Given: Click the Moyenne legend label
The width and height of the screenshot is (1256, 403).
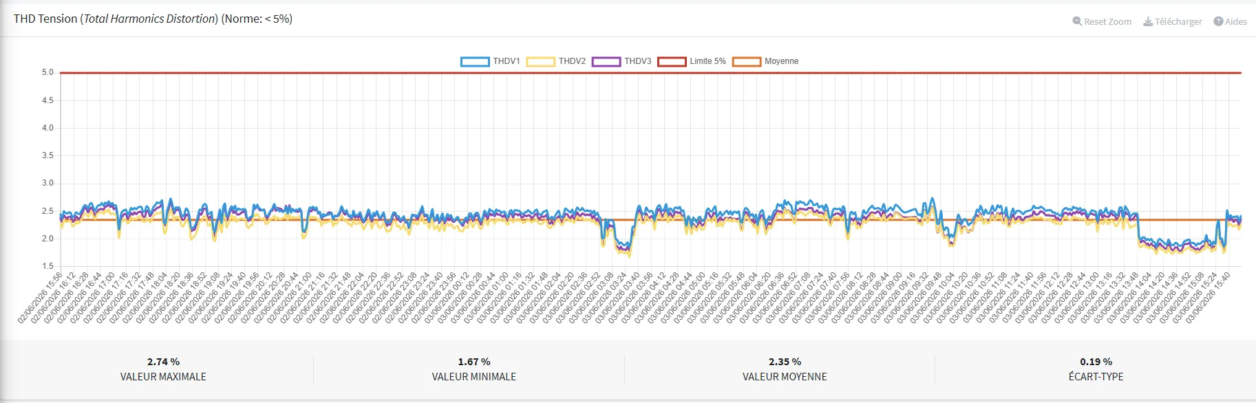Looking at the screenshot, I should click(782, 61).
